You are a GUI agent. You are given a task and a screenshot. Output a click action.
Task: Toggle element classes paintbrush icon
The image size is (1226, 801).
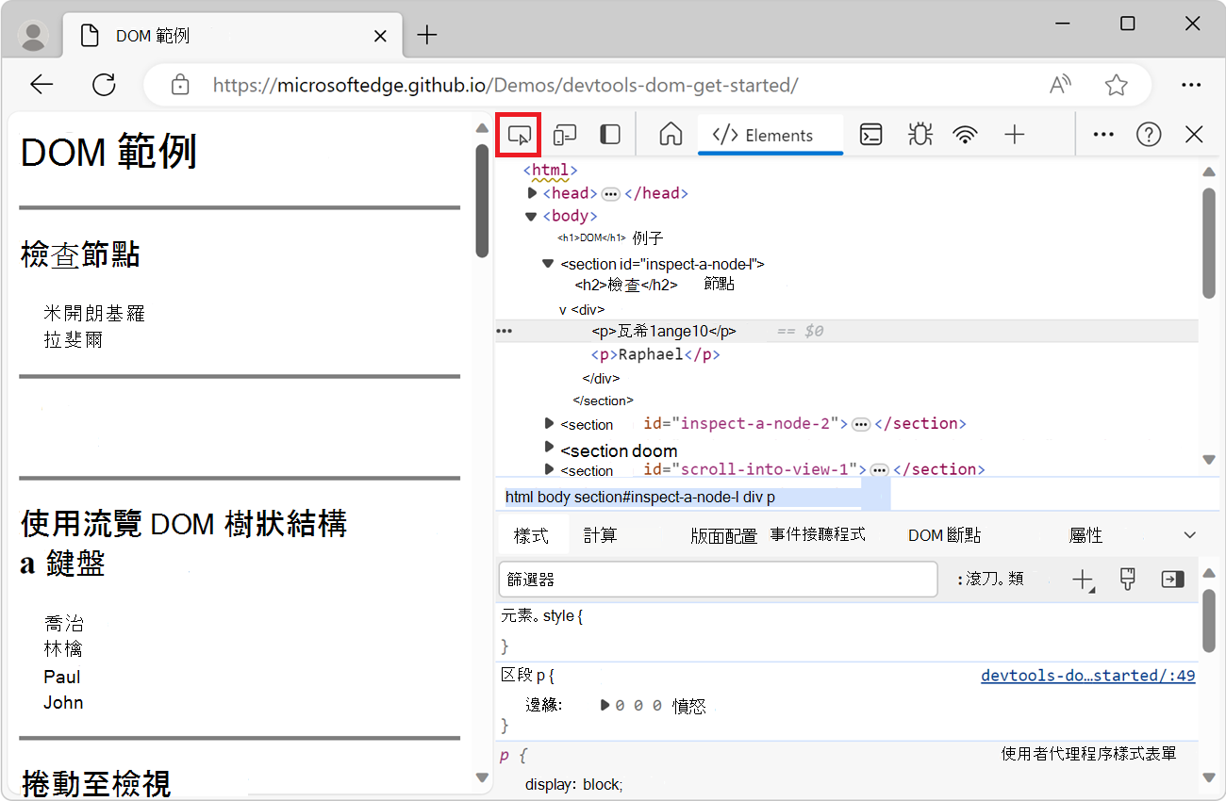(x=1128, y=580)
